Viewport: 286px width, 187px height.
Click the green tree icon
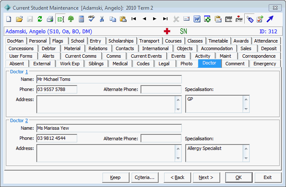click(71, 19)
